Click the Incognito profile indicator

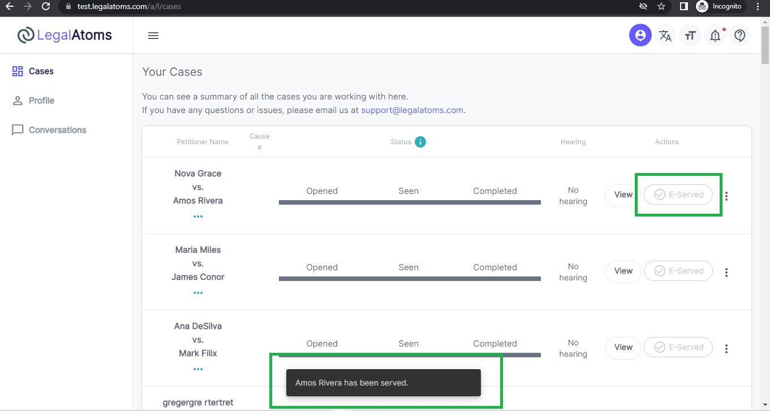tap(720, 7)
